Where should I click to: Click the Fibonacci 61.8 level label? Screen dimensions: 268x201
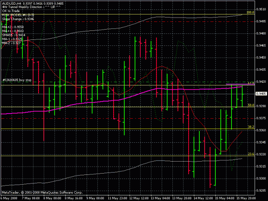(x=251, y=83)
